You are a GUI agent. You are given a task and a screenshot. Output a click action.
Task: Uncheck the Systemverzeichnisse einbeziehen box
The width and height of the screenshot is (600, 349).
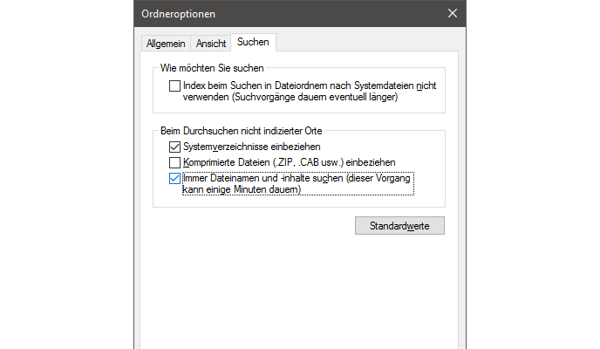(x=174, y=147)
